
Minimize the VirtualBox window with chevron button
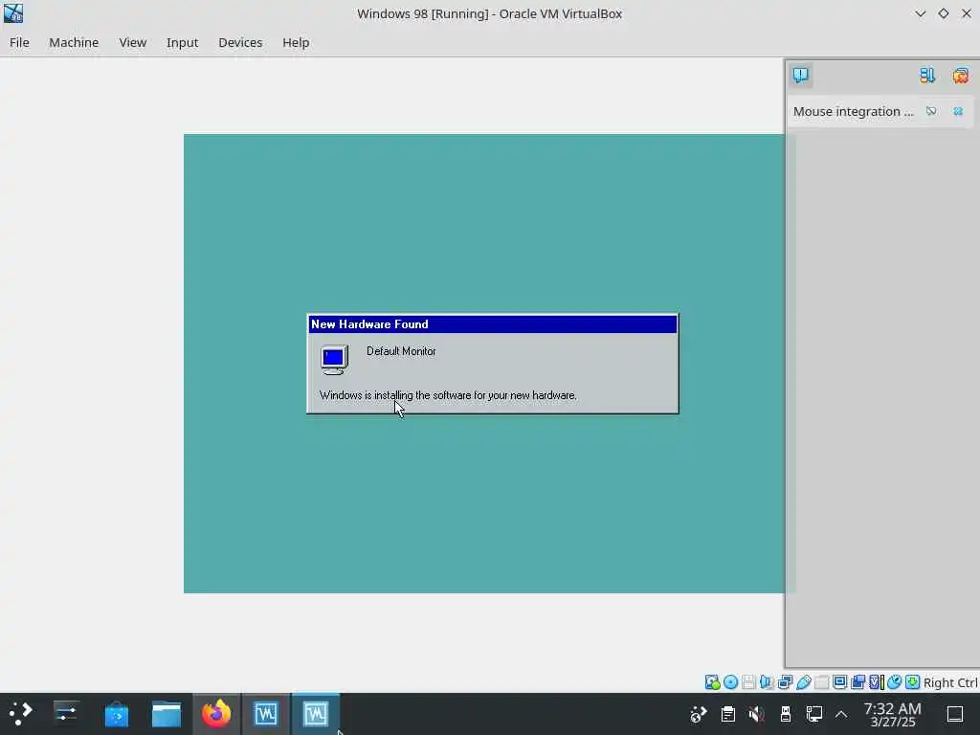[x=920, y=13]
